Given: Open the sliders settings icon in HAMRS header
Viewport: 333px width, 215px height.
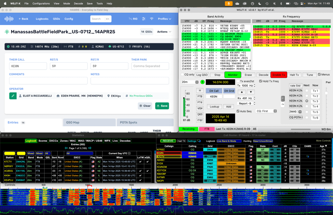Looking at the screenshot, I should (x=144, y=19).
